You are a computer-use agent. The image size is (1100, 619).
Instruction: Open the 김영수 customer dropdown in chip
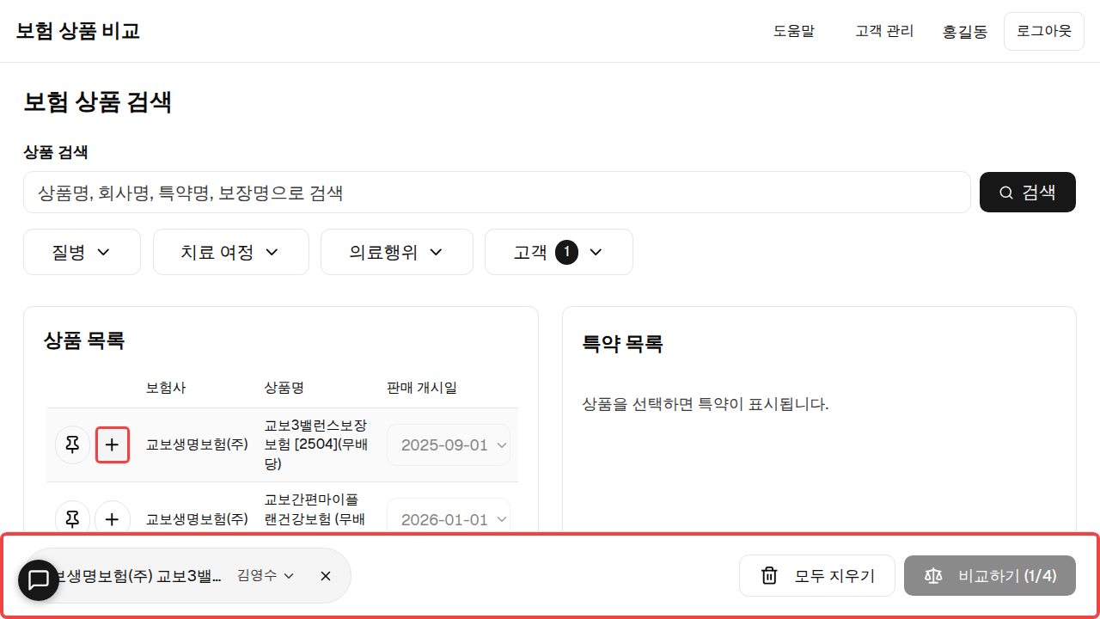[266, 576]
